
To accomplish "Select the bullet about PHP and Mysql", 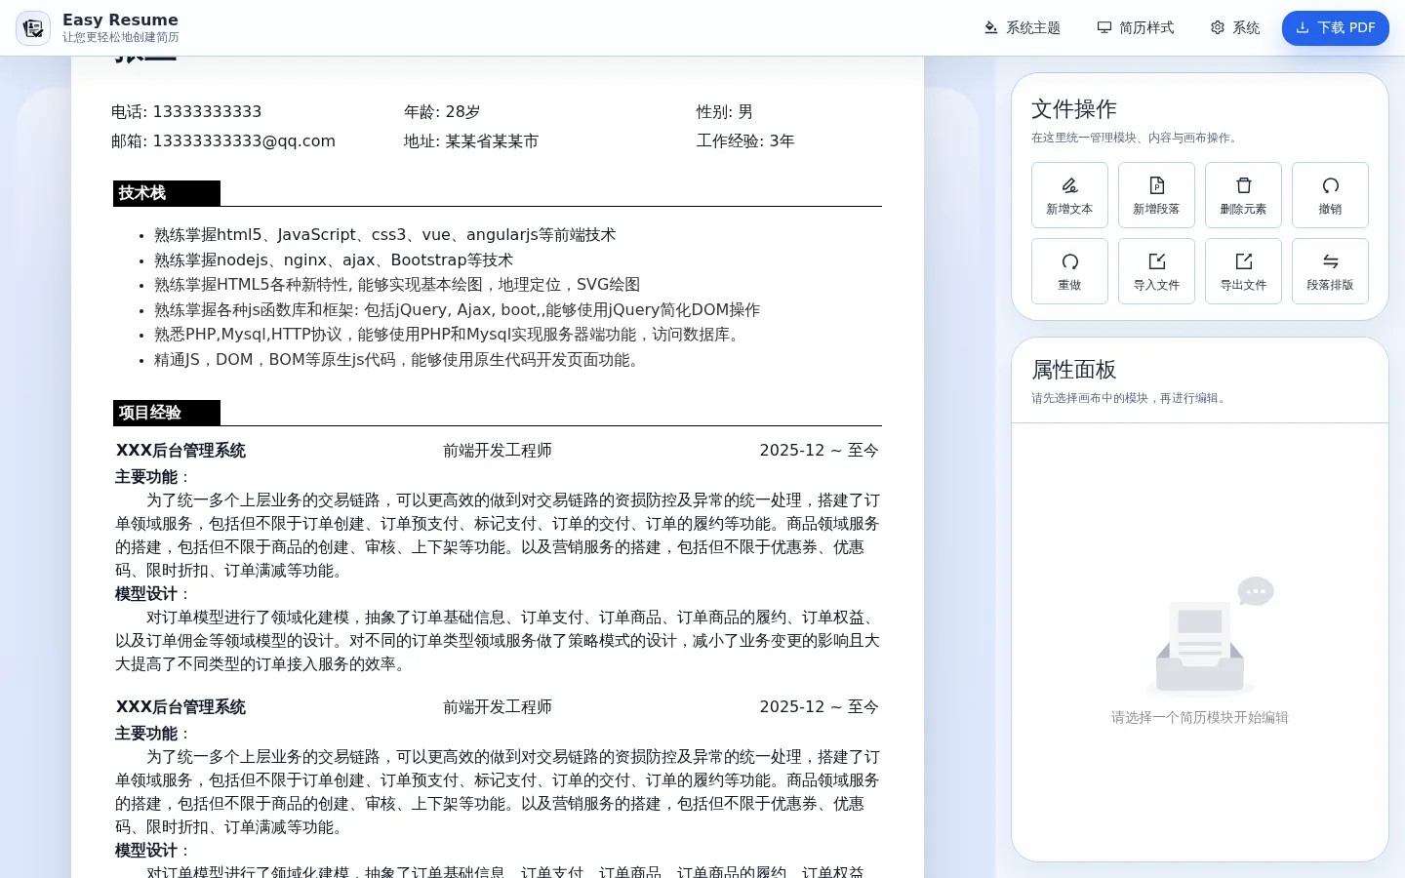I will point(451,335).
